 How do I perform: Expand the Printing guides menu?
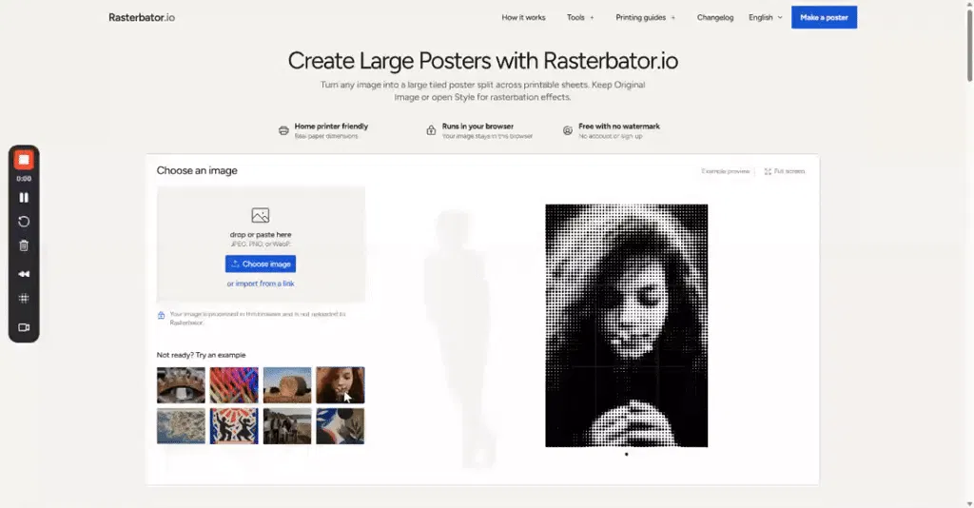(x=646, y=17)
